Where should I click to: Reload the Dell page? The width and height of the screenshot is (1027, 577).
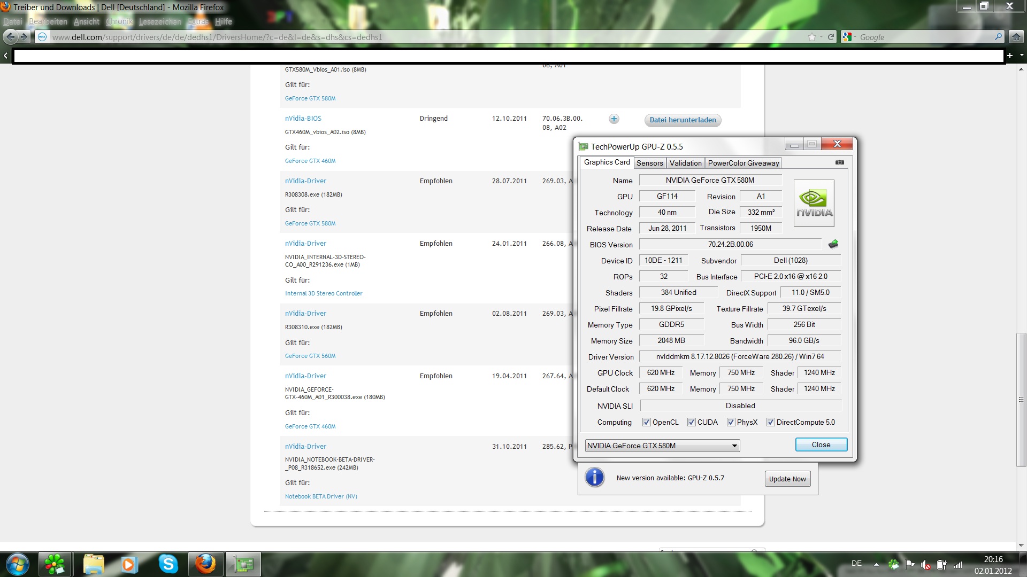point(831,37)
